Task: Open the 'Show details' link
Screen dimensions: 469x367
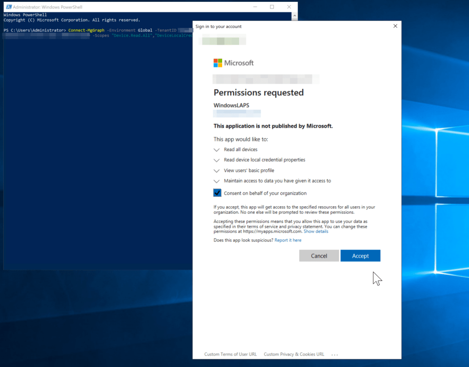Action: 316,231
